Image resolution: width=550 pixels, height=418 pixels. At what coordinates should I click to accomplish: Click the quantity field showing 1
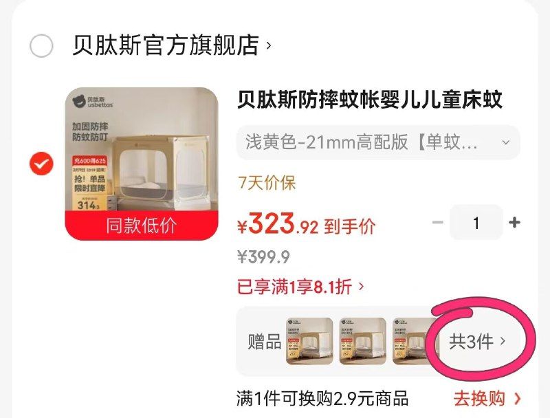[x=476, y=222]
